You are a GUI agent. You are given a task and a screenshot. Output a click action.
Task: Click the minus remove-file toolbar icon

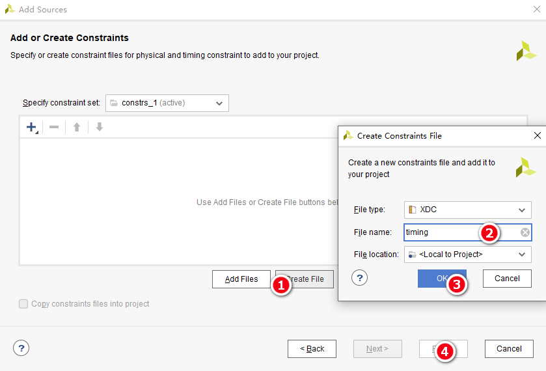click(54, 127)
